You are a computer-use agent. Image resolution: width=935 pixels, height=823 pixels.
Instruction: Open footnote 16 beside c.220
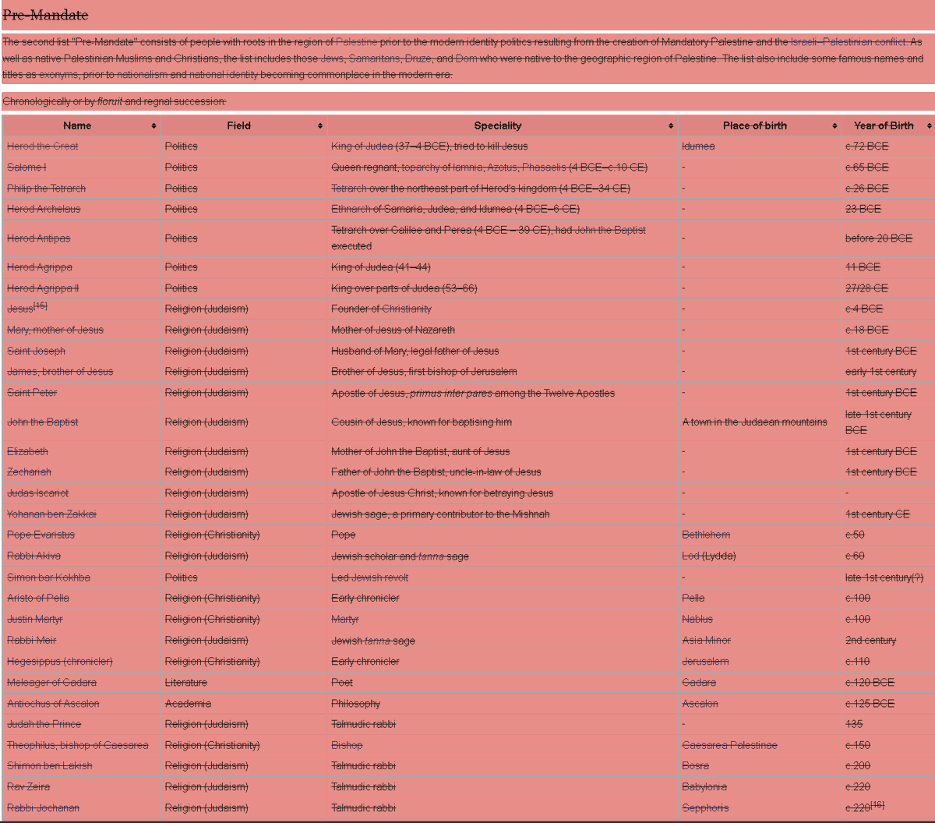click(877, 804)
